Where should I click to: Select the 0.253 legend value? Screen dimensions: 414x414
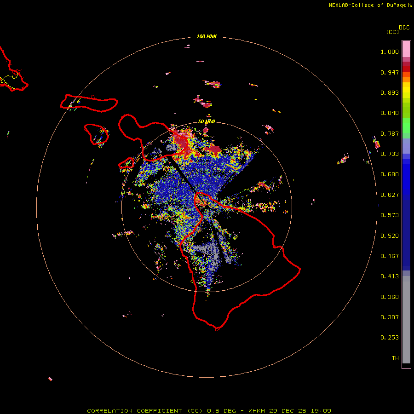pos(390,338)
